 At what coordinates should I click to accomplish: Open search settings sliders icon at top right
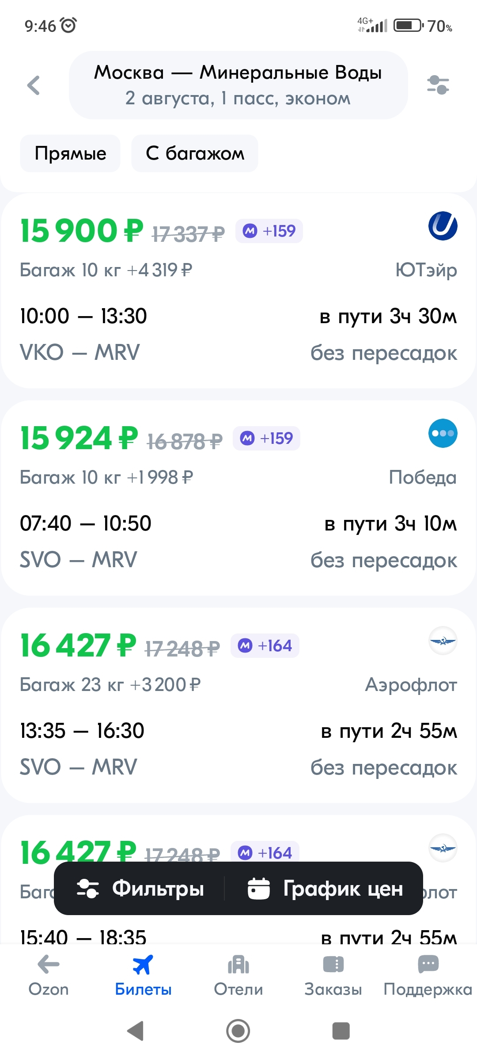click(438, 85)
